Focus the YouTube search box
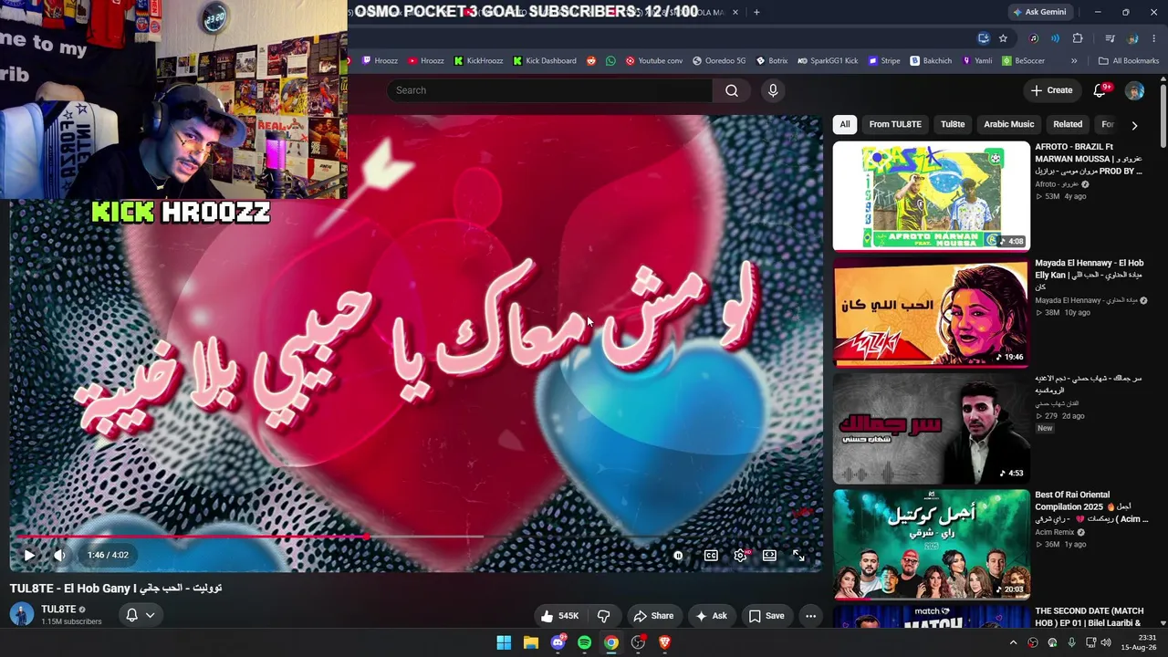Viewport: 1168px width, 657px height. [x=549, y=90]
